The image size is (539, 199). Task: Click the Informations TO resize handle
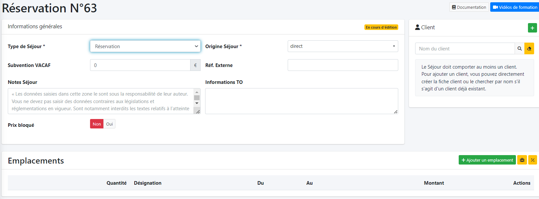point(395,112)
